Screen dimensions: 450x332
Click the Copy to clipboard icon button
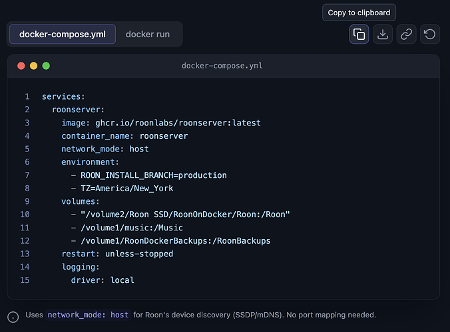(x=359, y=35)
